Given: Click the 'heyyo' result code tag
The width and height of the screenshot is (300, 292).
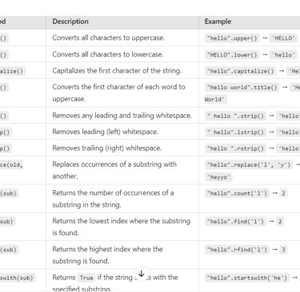Looking at the screenshot, I should pos(218,177).
